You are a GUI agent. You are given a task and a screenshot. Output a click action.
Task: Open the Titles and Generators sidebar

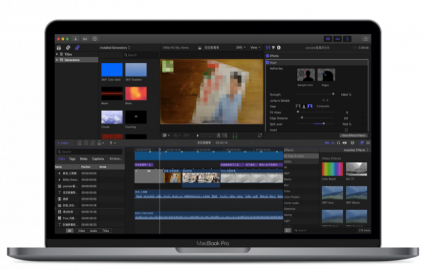77,47
